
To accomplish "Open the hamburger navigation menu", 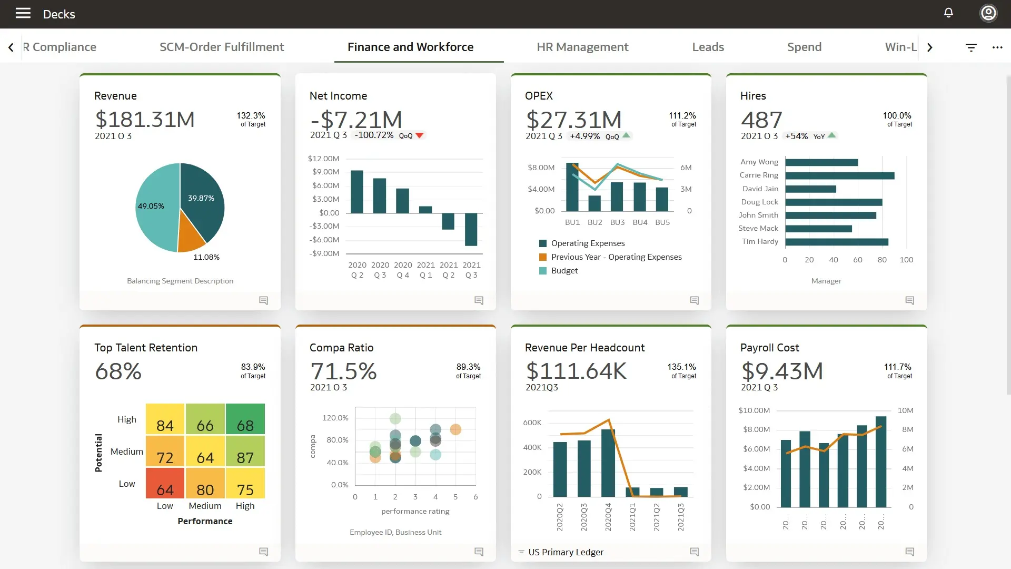I will 23,13.
